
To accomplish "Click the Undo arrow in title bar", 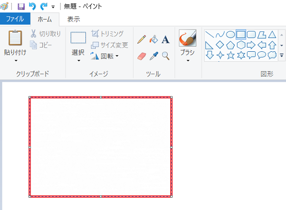I will 32,7.
